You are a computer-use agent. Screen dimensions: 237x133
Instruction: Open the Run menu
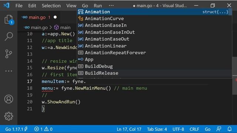click(x=98, y=6)
